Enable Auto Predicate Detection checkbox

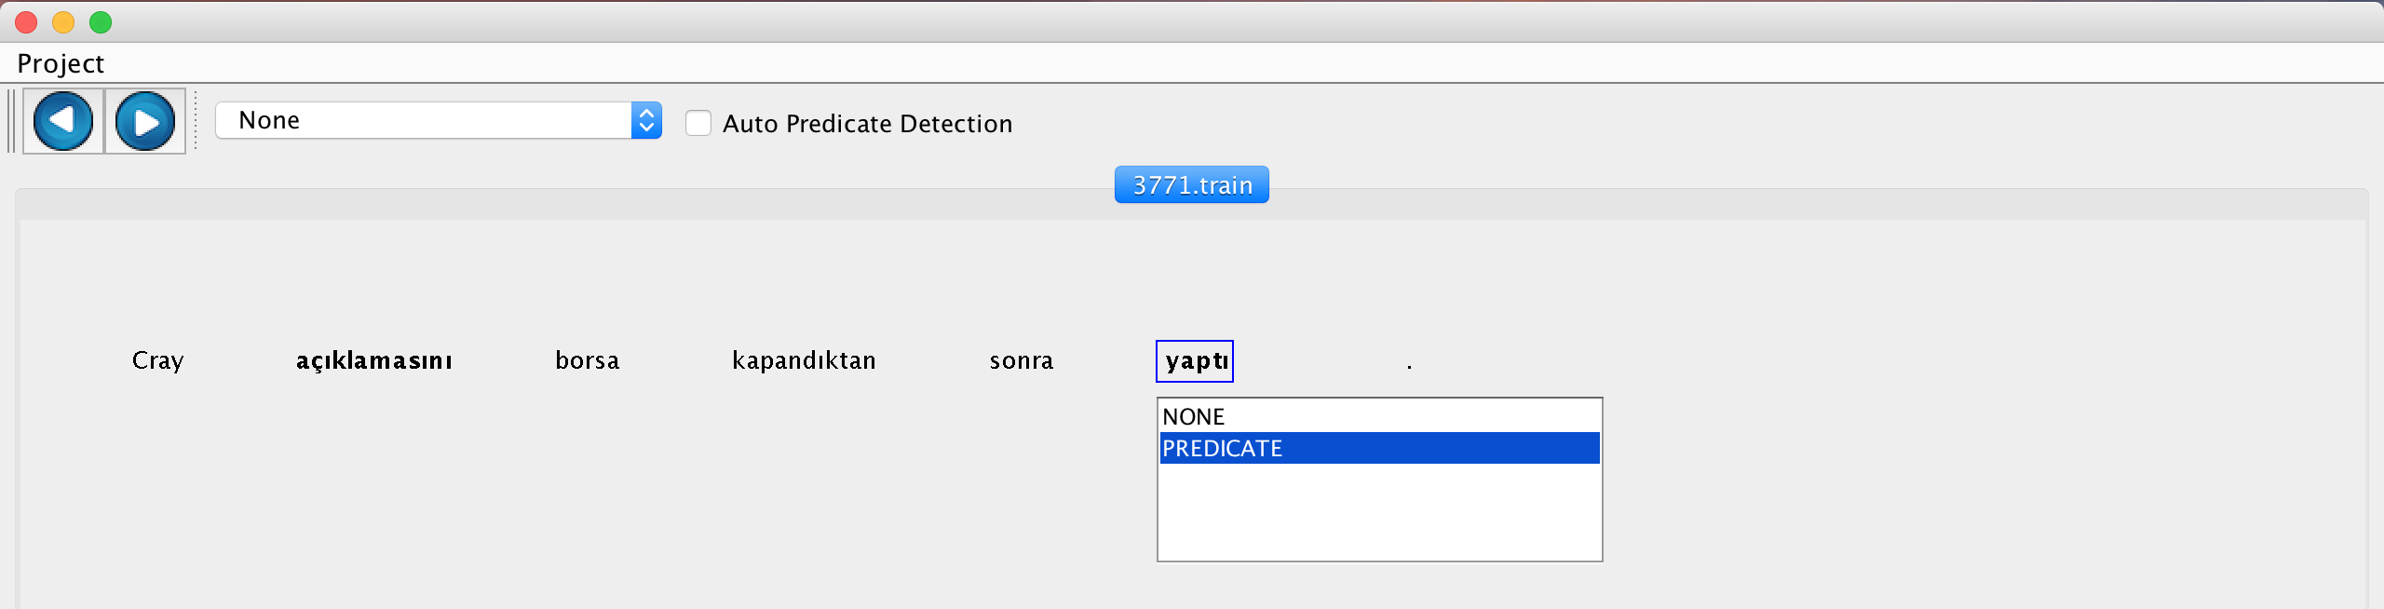pyautogui.click(x=698, y=123)
